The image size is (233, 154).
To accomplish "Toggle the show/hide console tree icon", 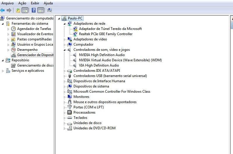I will (25, 10).
